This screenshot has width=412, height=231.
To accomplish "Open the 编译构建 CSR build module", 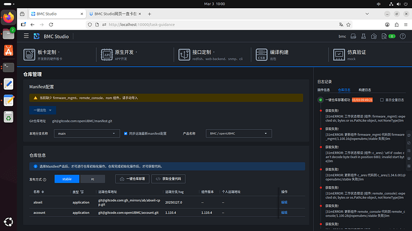I will [272, 55].
